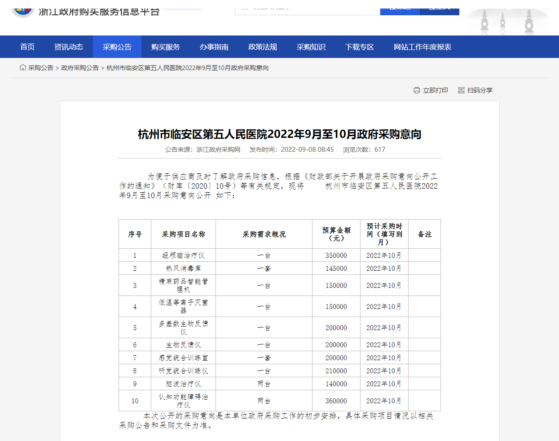Screen dimensions: 559x441
Task: Click the 认知功能障碍治疗仪 project name cell
Action: click(x=184, y=401)
